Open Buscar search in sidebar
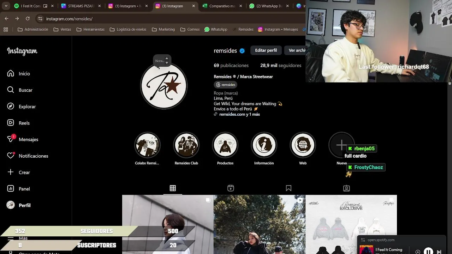Screen dimensions: 452x254 coord(20,90)
